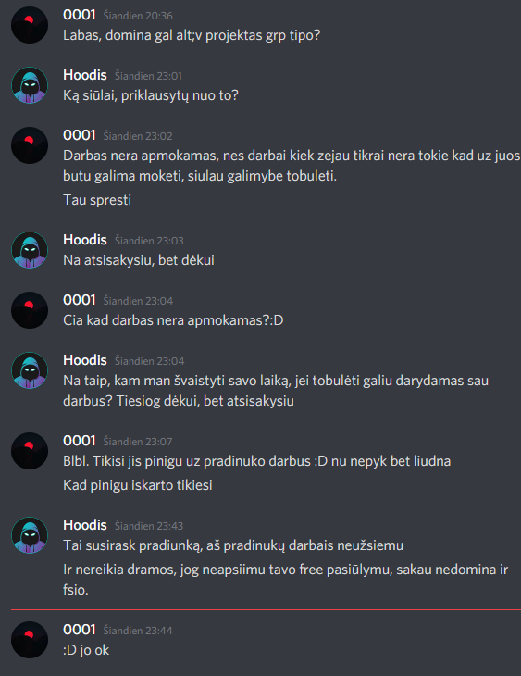The width and height of the screenshot is (521, 676).
Task: Click Hoodis's hooded avatar on the 23:04 message
Action: [x=30, y=370]
